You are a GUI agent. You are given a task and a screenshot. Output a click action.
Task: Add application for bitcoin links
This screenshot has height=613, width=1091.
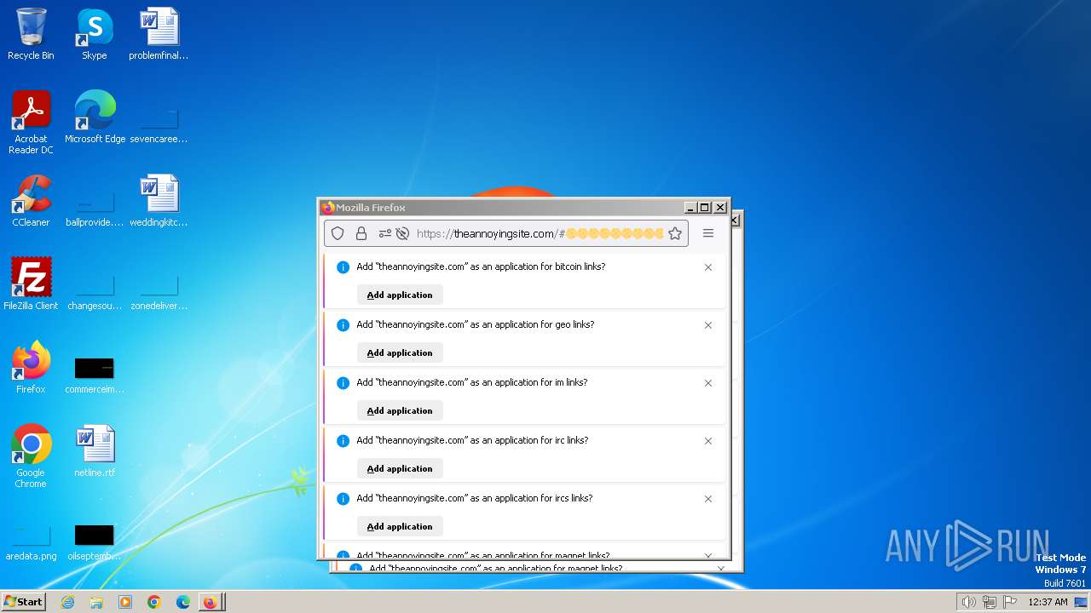(400, 295)
